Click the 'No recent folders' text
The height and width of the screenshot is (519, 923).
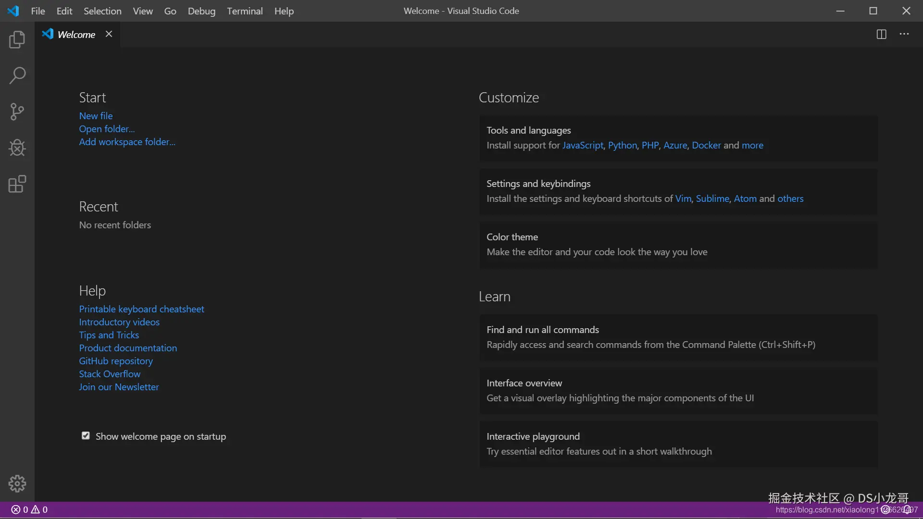[x=115, y=225]
